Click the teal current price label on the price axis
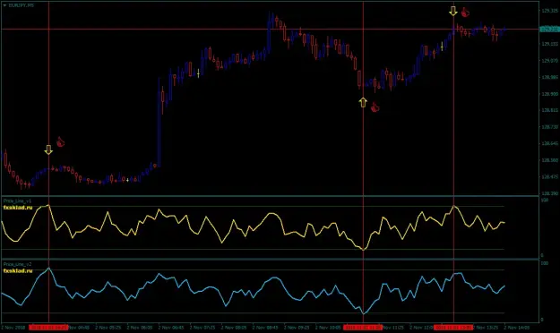The width and height of the screenshot is (560, 333). [549, 30]
